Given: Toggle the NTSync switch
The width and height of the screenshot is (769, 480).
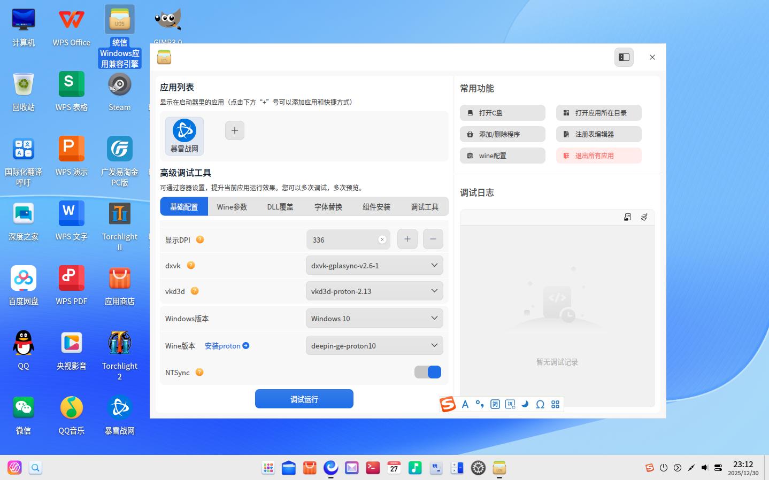Looking at the screenshot, I should [428, 372].
